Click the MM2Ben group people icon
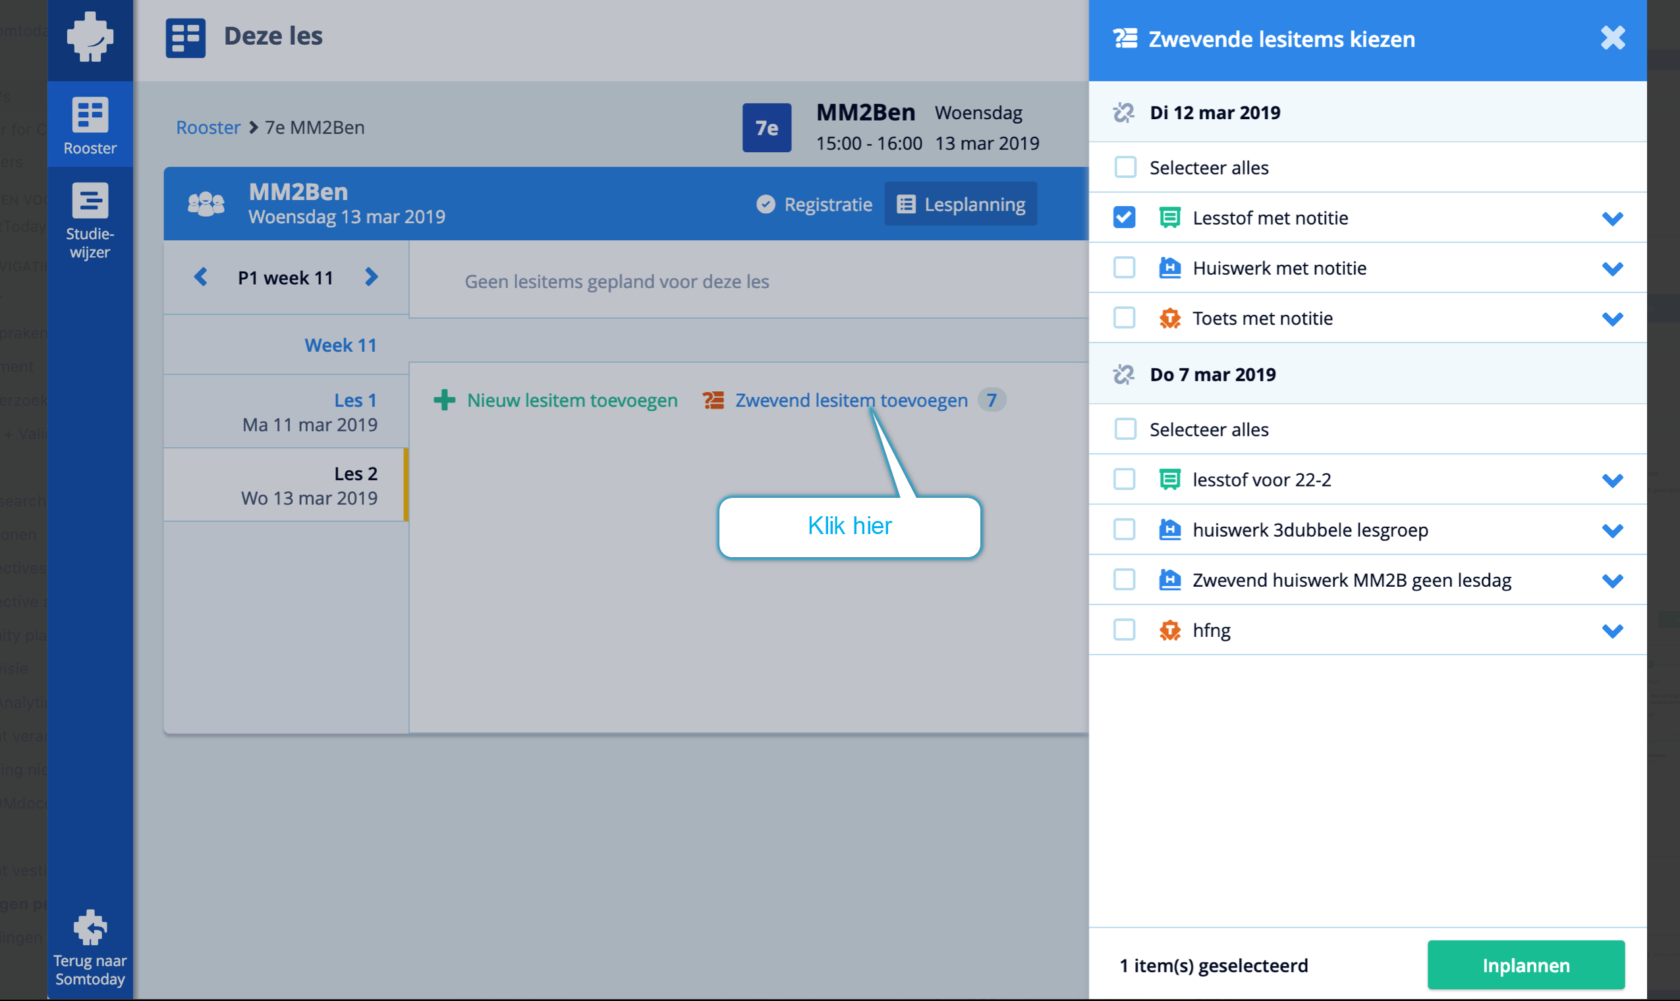 pos(206,203)
